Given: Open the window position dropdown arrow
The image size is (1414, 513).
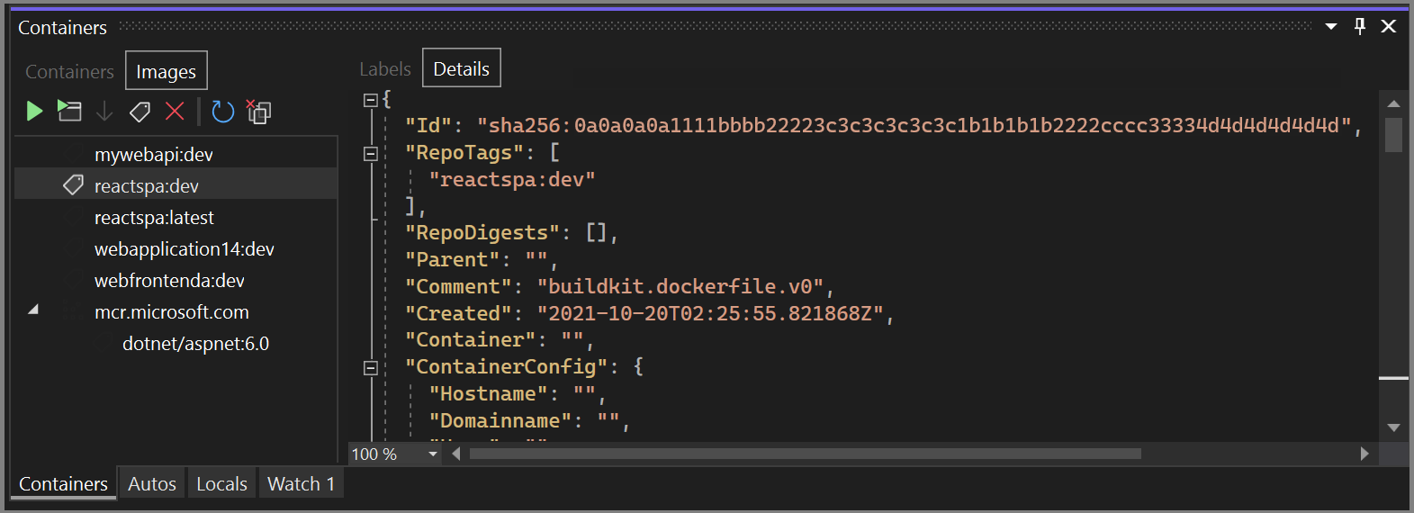Looking at the screenshot, I should point(1331,27).
